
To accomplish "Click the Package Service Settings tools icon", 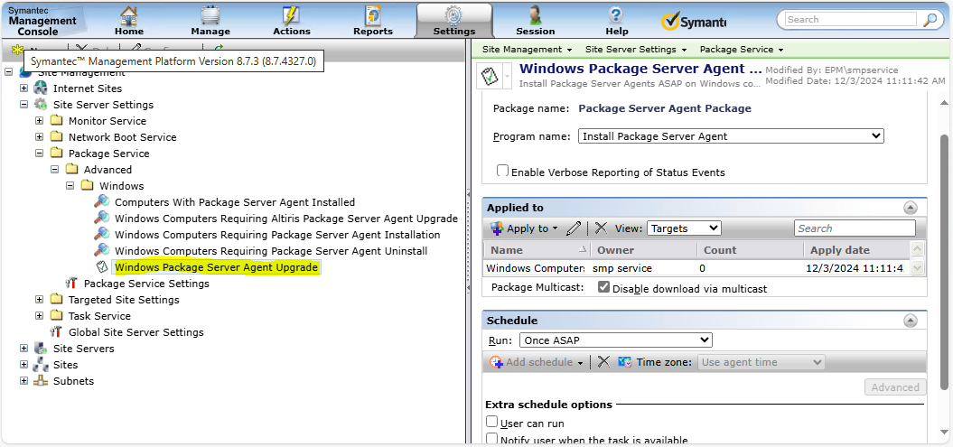I will [x=71, y=283].
